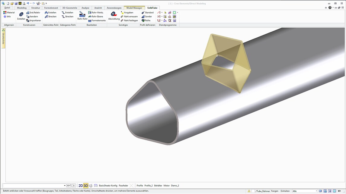
Task: Expand the quick access toolbar customize arrow
Action: [46, 4]
